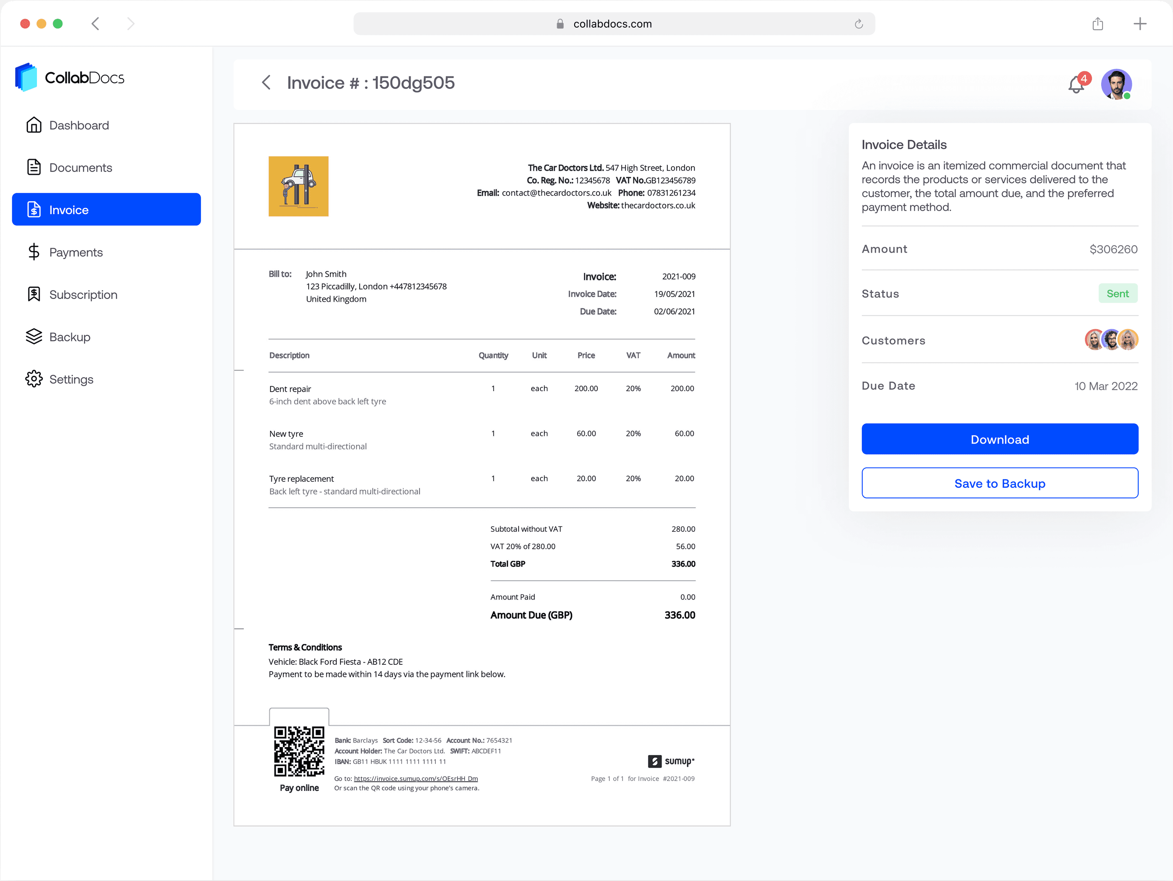Click the browser share icon
This screenshot has width=1173, height=881.
(1098, 24)
